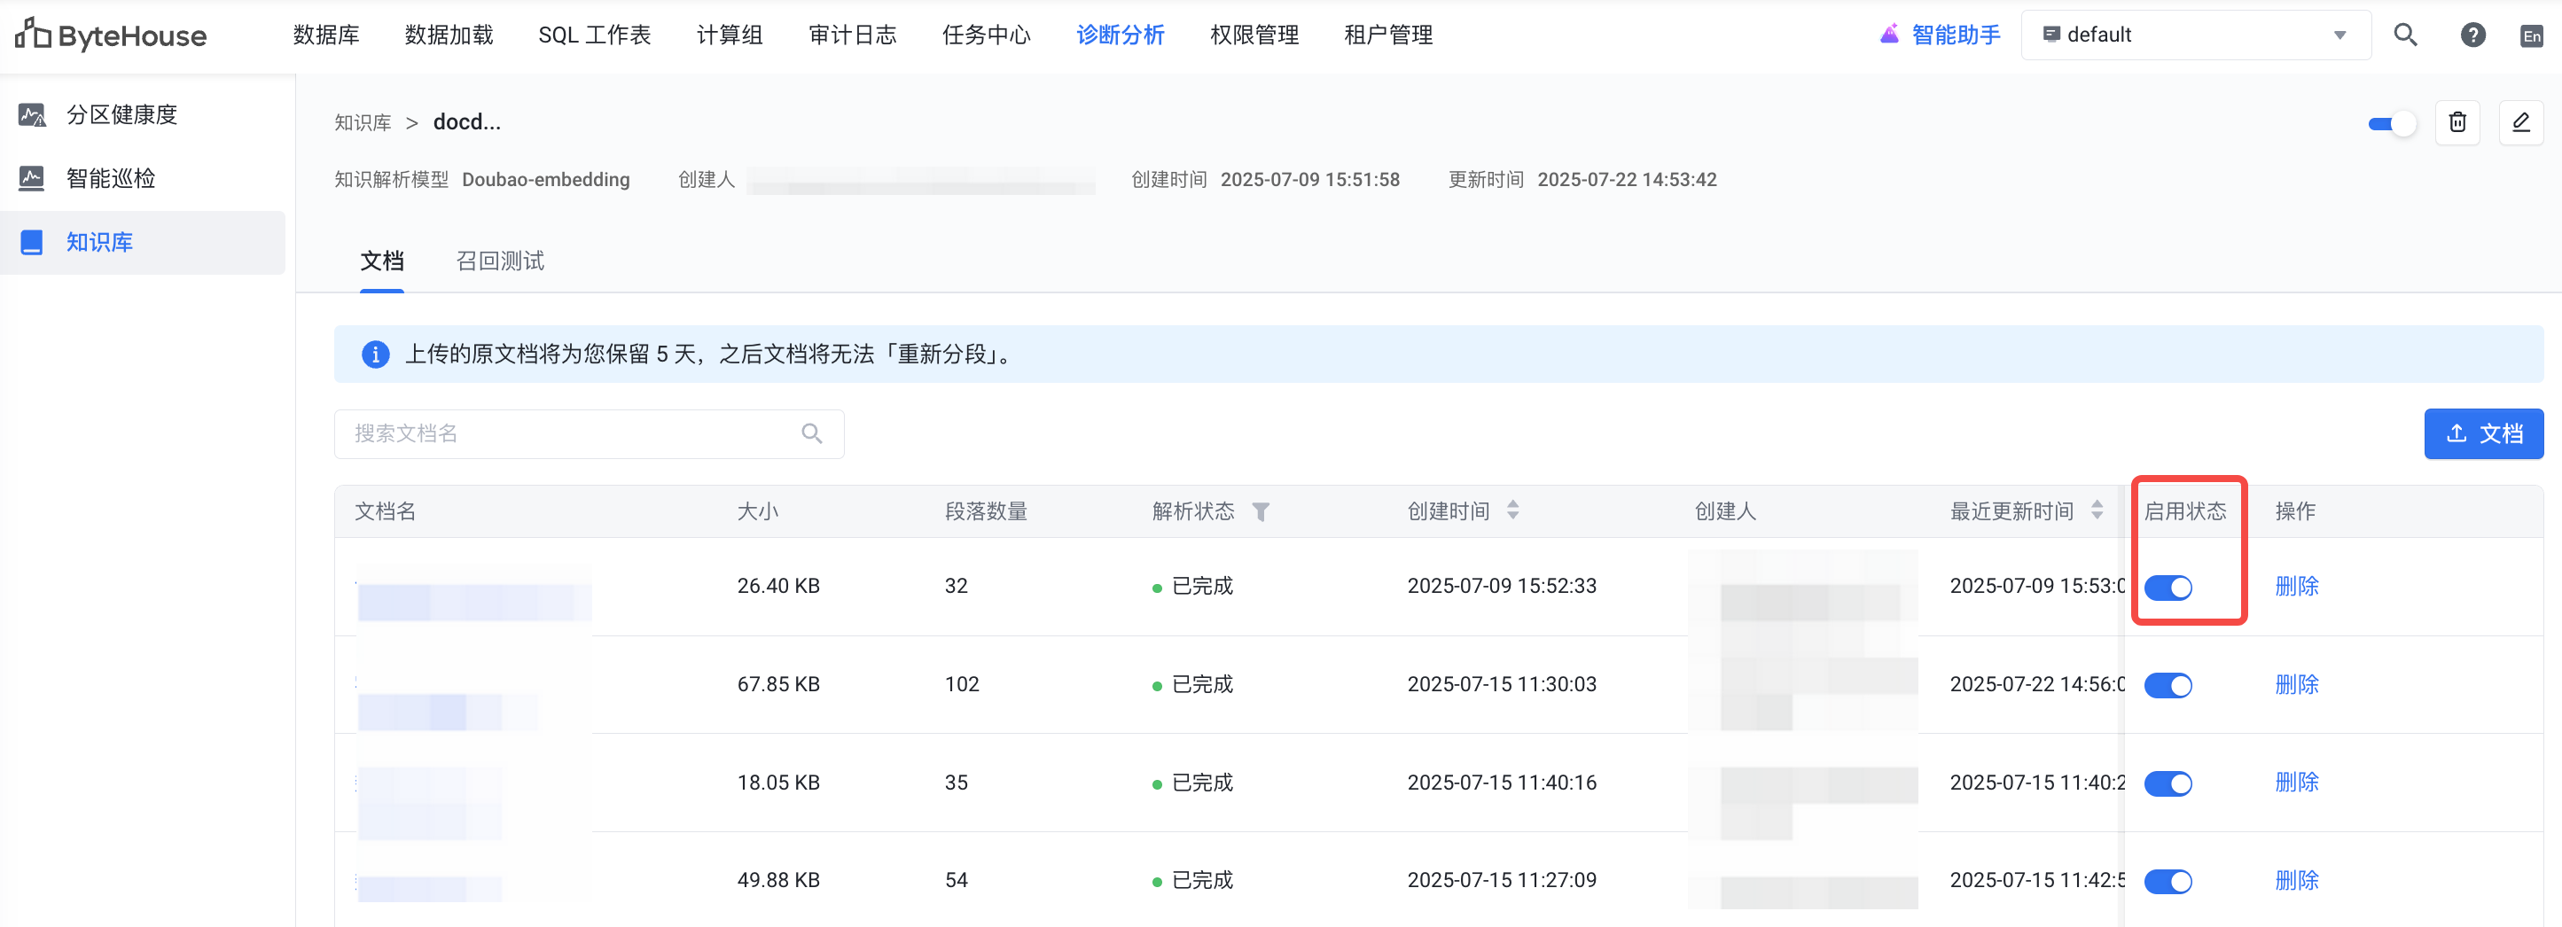Open the 权限管理 menu
2562x927 pixels.
(1254, 35)
